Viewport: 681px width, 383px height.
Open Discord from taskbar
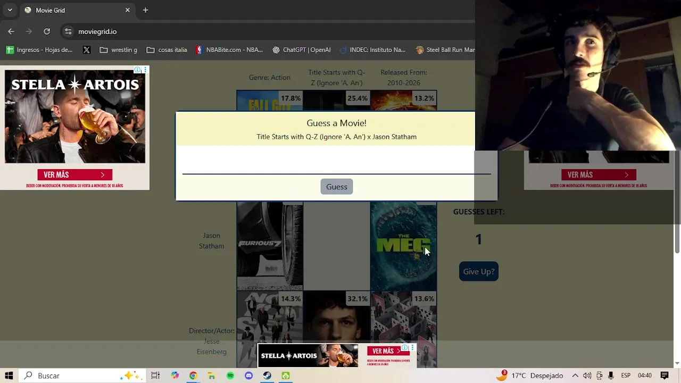click(x=248, y=376)
